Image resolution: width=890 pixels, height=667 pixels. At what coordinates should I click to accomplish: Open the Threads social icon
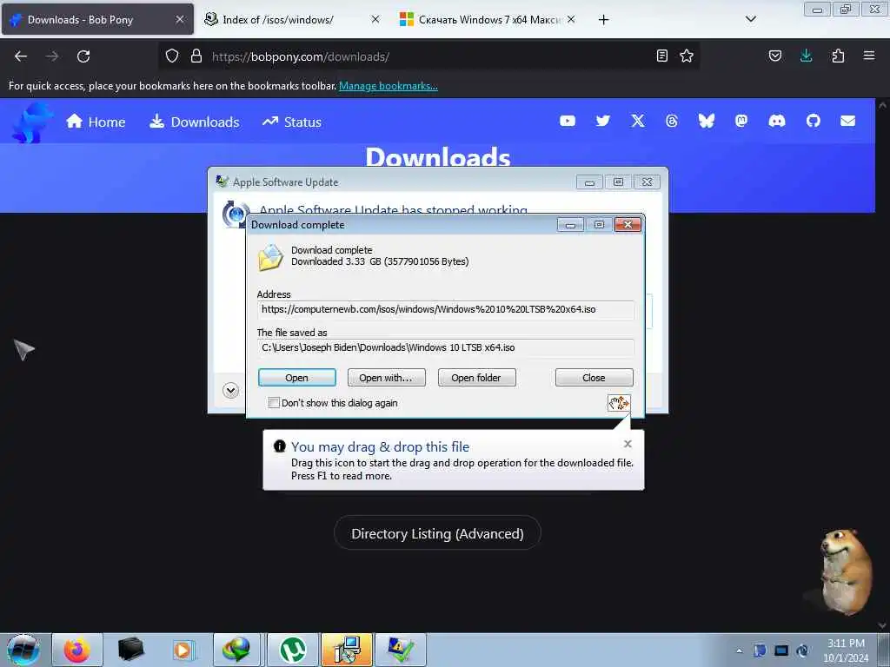click(x=672, y=121)
